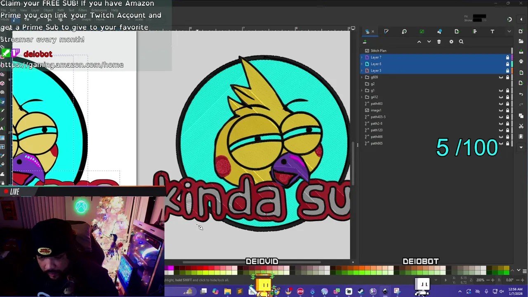The height and width of the screenshot is (297, 528).
Task: Switch to the Transform panel tab
Action: click(x=404, y=31)
